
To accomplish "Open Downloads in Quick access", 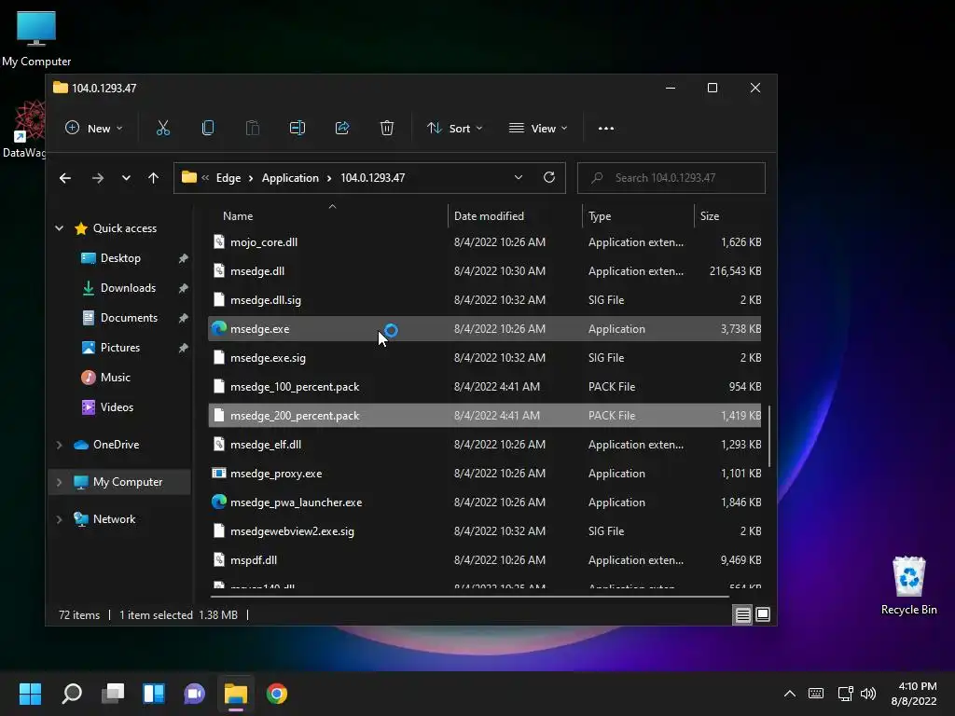I will (128, 288).
